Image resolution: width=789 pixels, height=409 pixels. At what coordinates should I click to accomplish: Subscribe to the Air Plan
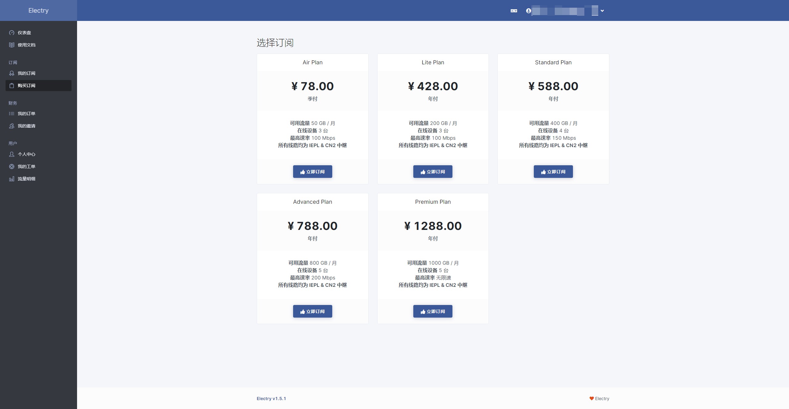point(313,172)
